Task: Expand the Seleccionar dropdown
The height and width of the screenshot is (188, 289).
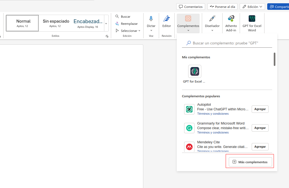Action: (128, 31)
